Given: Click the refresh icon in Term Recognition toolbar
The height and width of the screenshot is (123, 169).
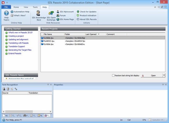Looking at the screenshot, I should (x=12, y=89).
